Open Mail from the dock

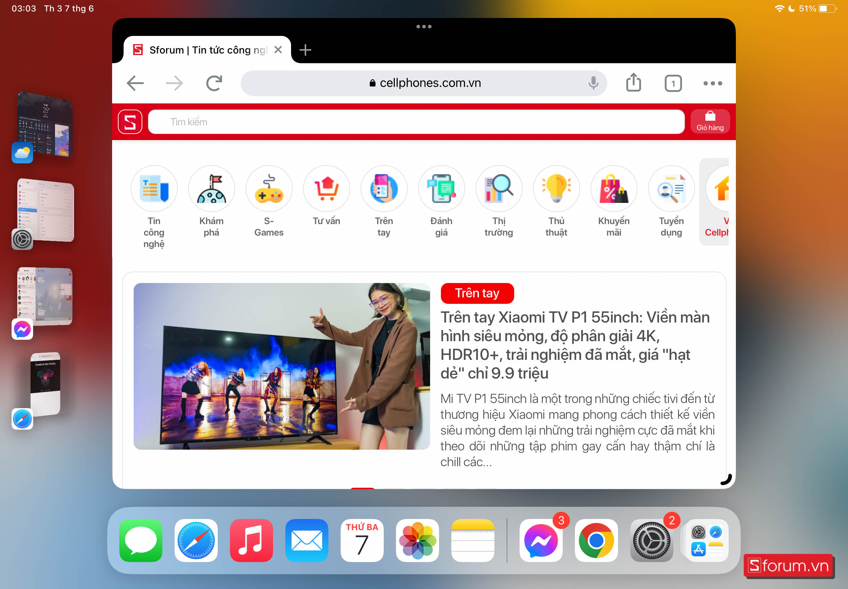[x=307, y=541]
